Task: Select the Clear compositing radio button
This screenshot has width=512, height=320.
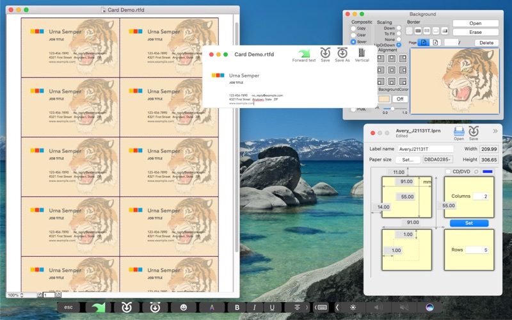Action: point(353,35)
